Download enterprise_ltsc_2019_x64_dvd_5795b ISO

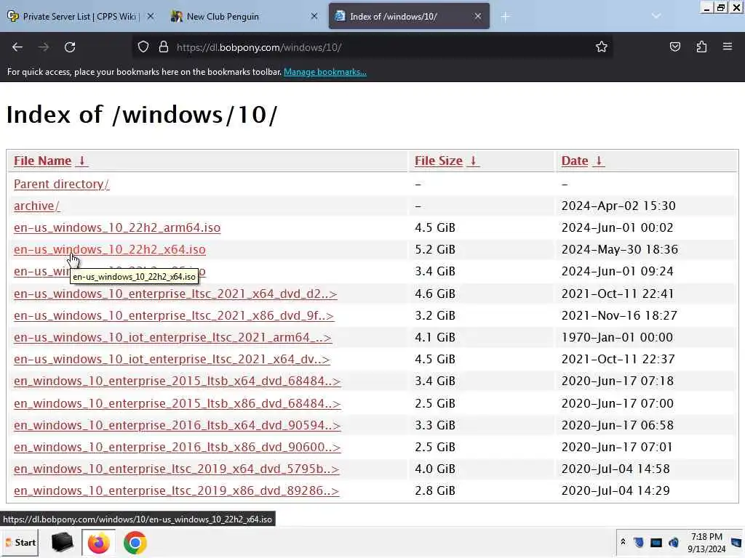pos(176,469)
